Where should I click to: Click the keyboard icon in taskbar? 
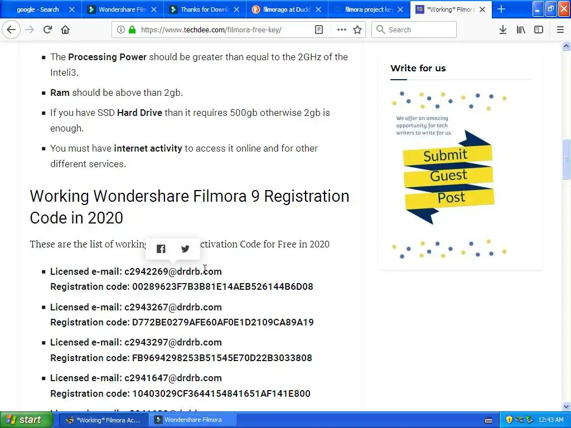click(x=488, y=420)
